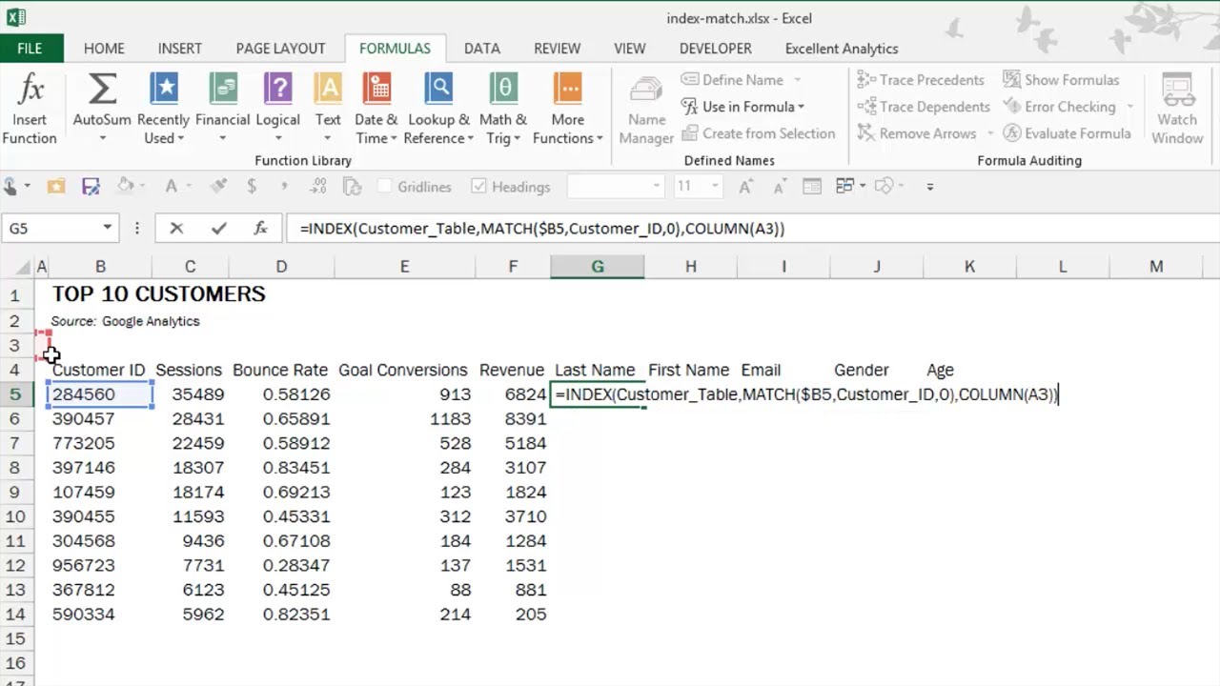Click the formula bar input
Image resolution: width=1220 pixels, height=686 pixels.
click(753, 229)
